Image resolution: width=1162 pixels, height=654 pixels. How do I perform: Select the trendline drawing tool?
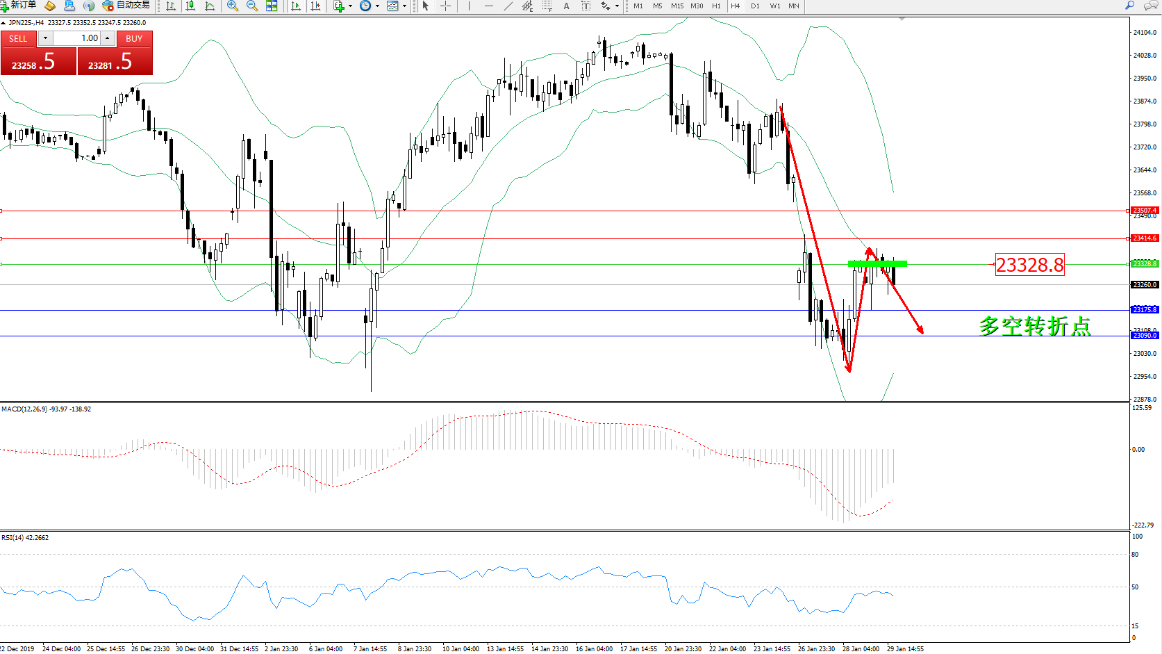tap(508, 6)
